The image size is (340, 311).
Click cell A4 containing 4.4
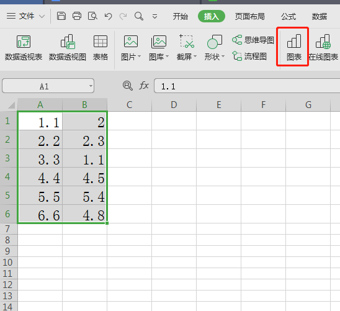coord(40,177)
